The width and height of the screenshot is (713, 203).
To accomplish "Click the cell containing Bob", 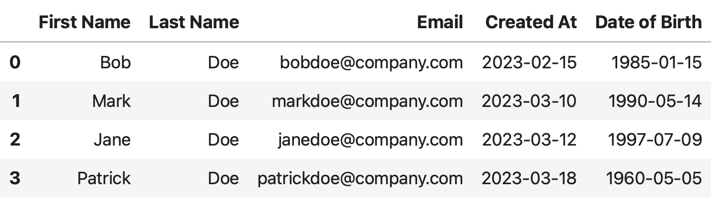I will point(115,62).
